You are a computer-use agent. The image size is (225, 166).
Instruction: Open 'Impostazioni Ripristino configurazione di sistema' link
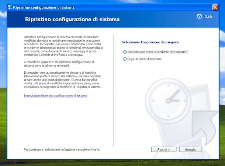pyautogui.click(x=56, y=96)
